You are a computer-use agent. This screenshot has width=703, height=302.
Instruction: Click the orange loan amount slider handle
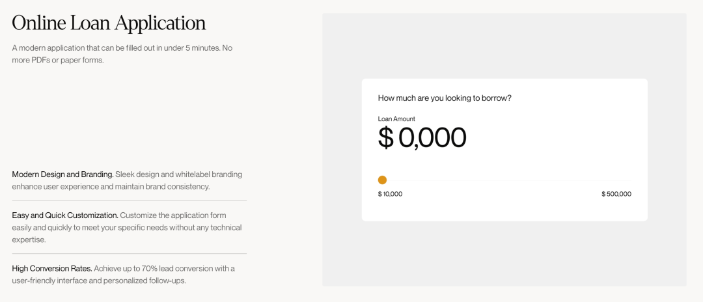click(382, 180)
